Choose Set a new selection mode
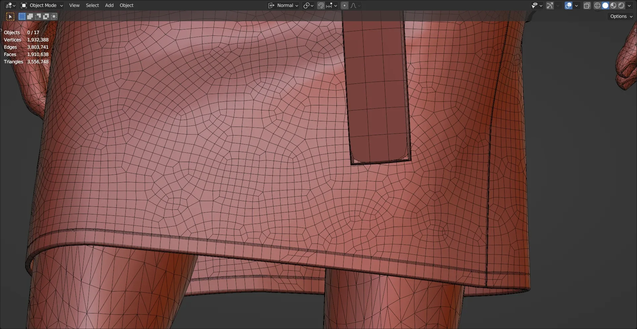The width and height of the screenshot is (637, 329). pyautogui.click(x=22, y=16)
